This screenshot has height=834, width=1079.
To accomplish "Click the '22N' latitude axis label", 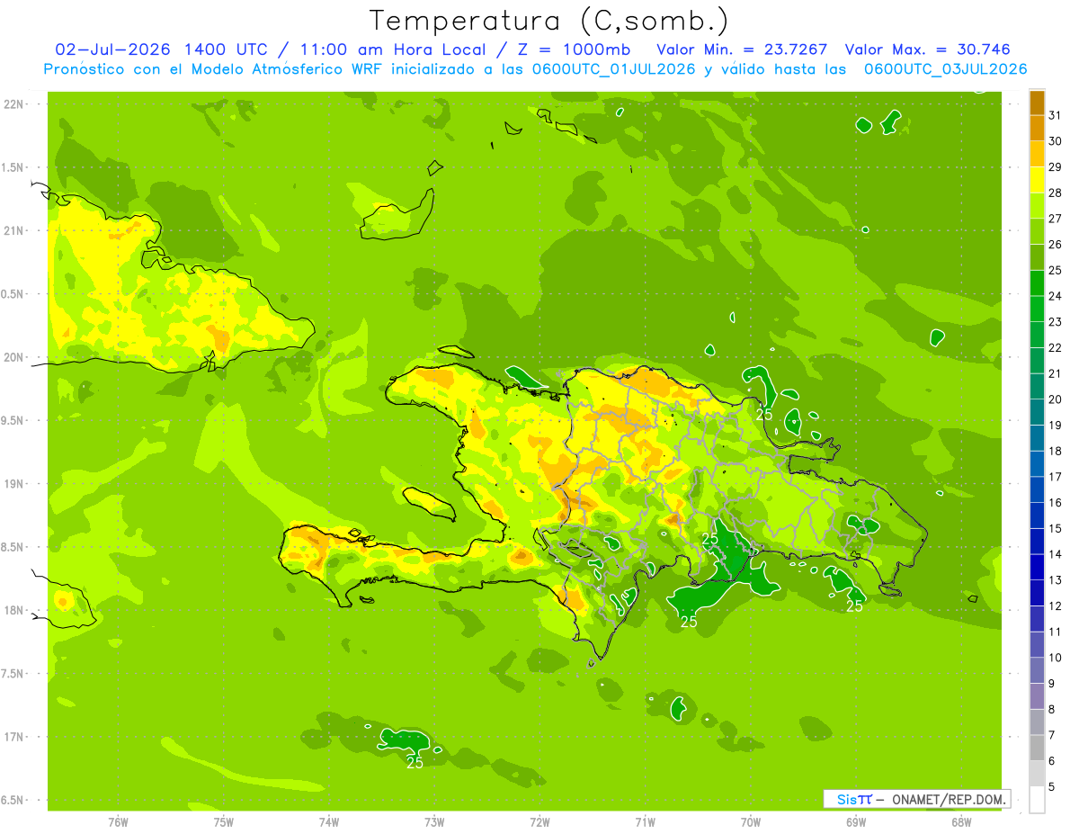I will 13,104.
